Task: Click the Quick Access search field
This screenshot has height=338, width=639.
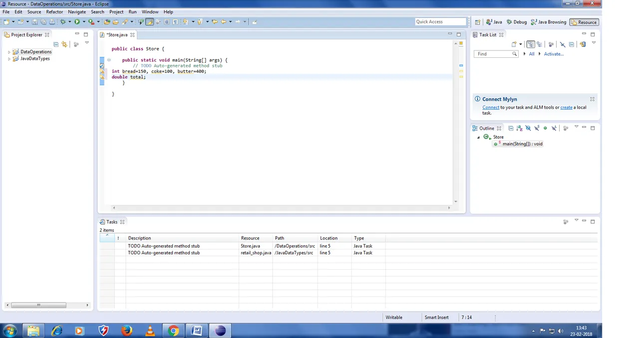Action: click(440, 22)
